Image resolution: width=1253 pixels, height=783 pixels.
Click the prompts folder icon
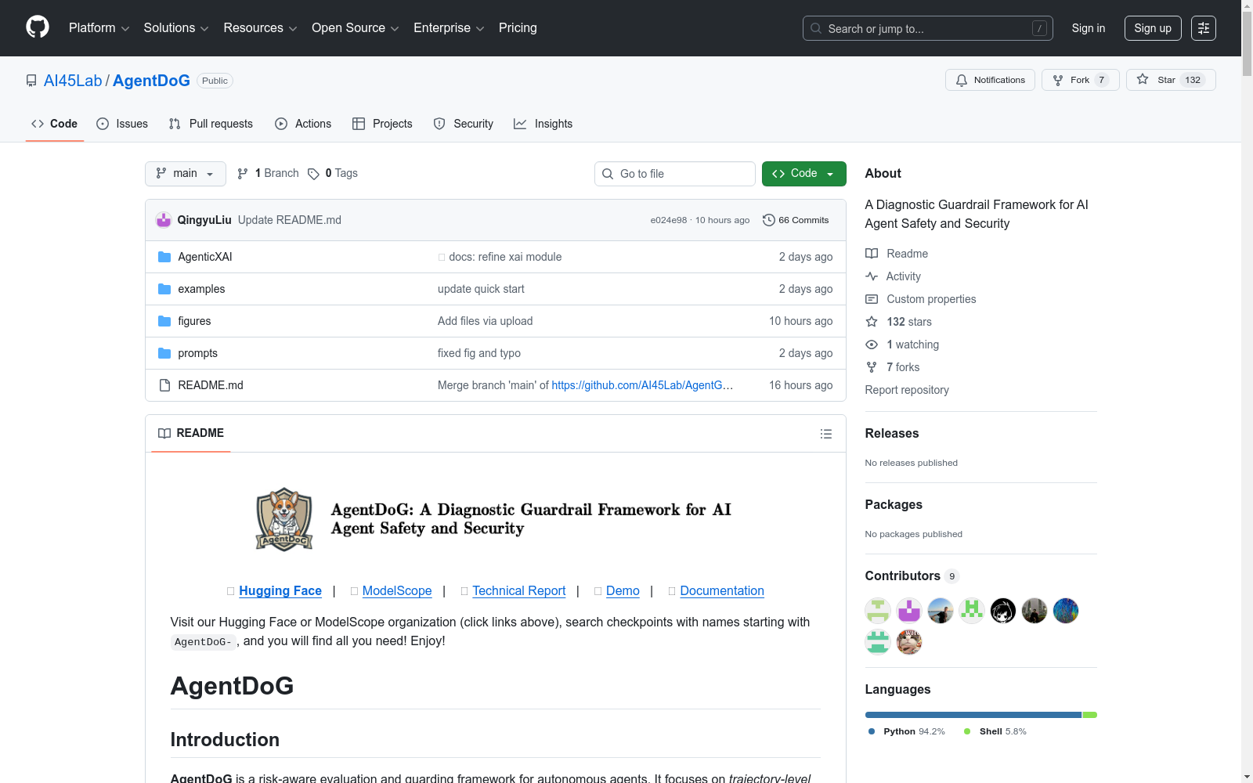164,353
